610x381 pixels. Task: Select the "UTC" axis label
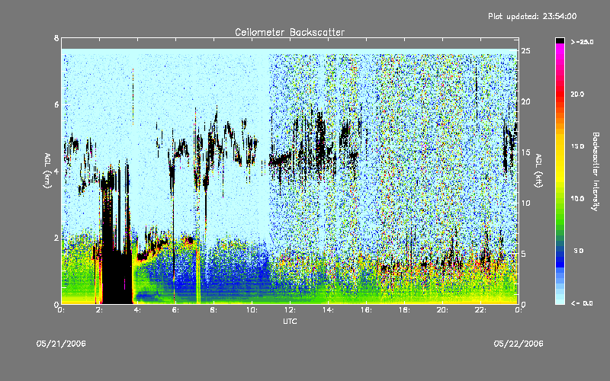point(290,321)
